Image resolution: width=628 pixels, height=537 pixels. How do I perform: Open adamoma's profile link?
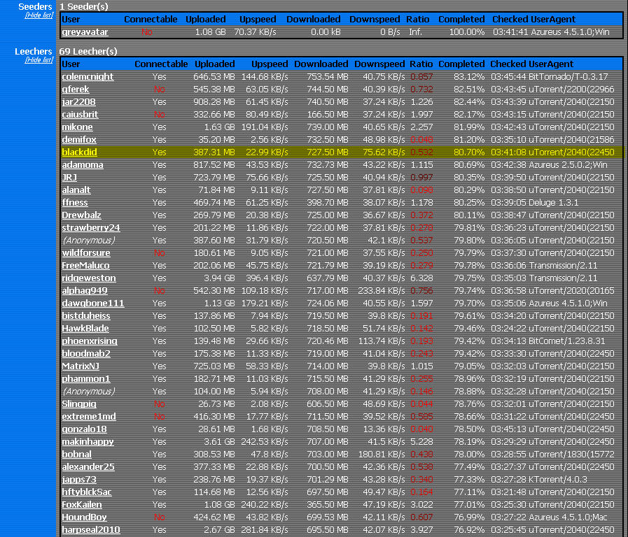pyautogui.click(x=82, y=165)
